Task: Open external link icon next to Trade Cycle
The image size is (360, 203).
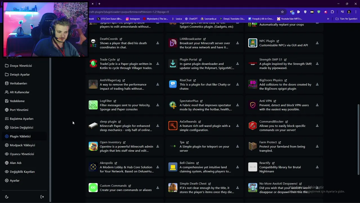Action: pos(118,60)
